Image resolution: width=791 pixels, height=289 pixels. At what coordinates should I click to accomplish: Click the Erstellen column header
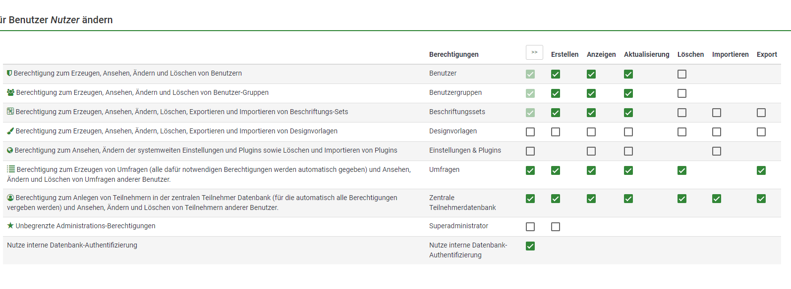coord(565,54)
